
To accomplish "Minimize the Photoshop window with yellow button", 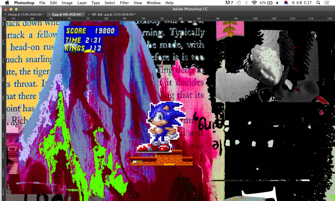I will (x=11, y=9).
